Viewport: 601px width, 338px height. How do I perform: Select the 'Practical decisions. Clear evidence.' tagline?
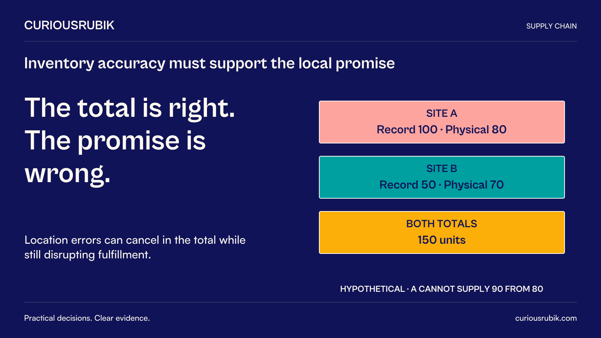coord(87,318)
